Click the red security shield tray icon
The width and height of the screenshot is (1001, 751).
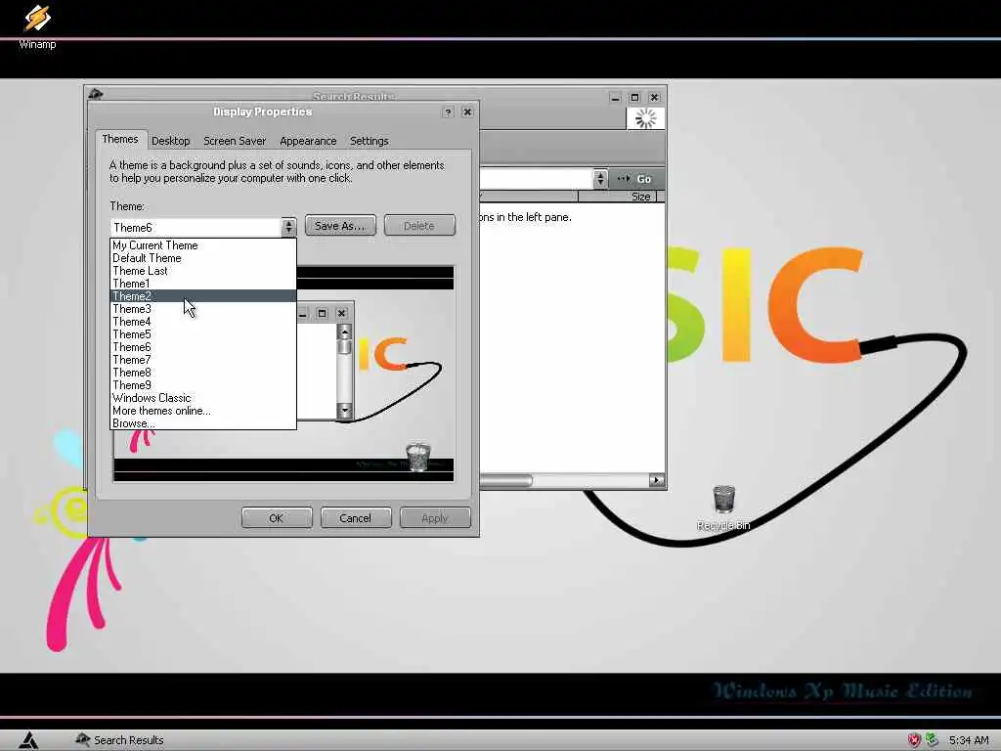[914, 740]
